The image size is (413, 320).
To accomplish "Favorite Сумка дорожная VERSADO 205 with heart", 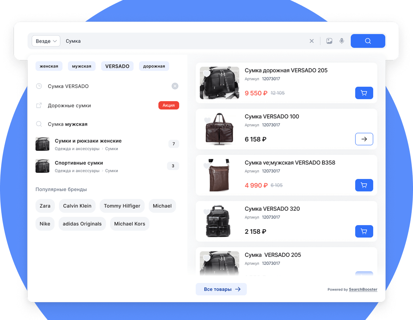I will [207, 73].
